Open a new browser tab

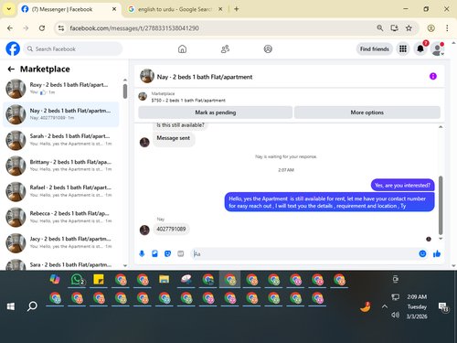[237, 9]
